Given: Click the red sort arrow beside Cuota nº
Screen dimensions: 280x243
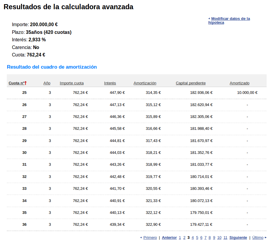Looking at the screenshot, I should coord(26,83).
